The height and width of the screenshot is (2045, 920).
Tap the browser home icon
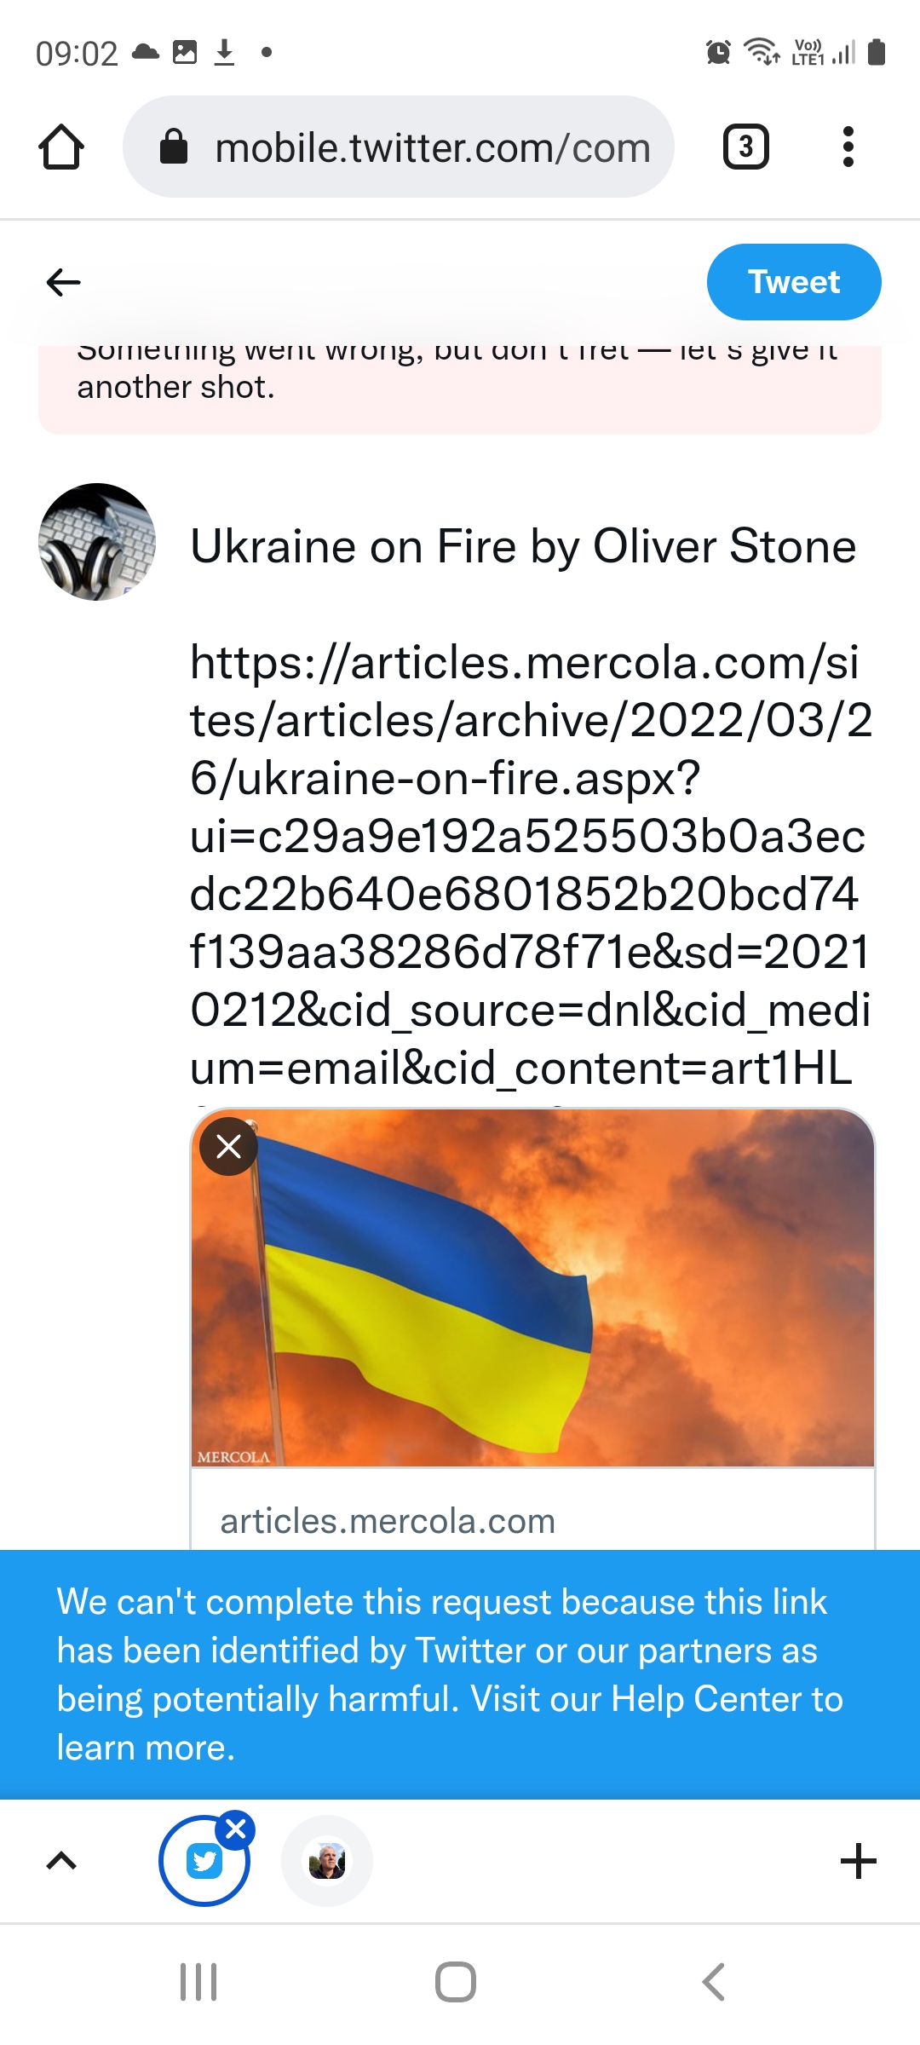pyautogui.click(x=61, y=147)
